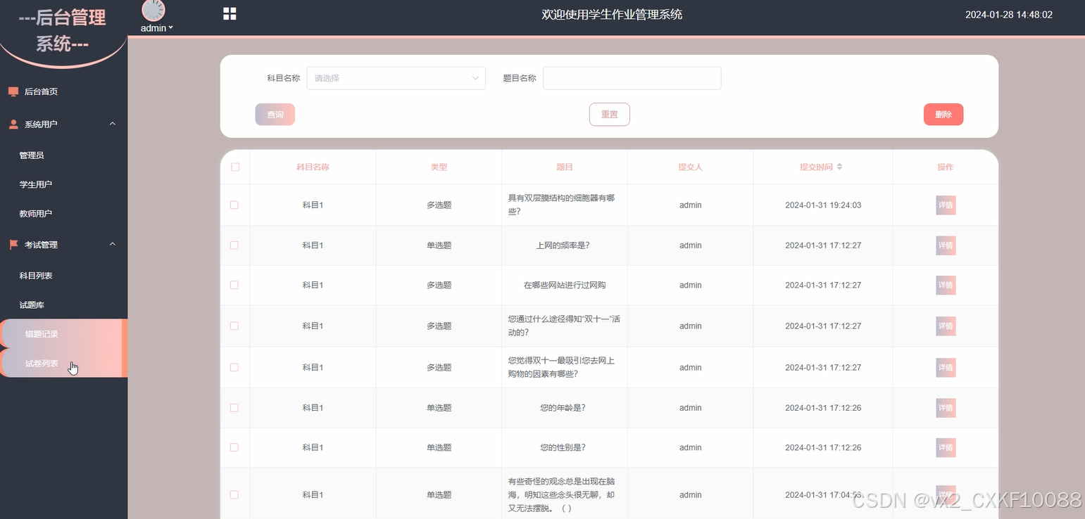Viewport: 1085px width, 519px height.
Task: Open the admin user dropdown
Action: (x=156, y=28)
